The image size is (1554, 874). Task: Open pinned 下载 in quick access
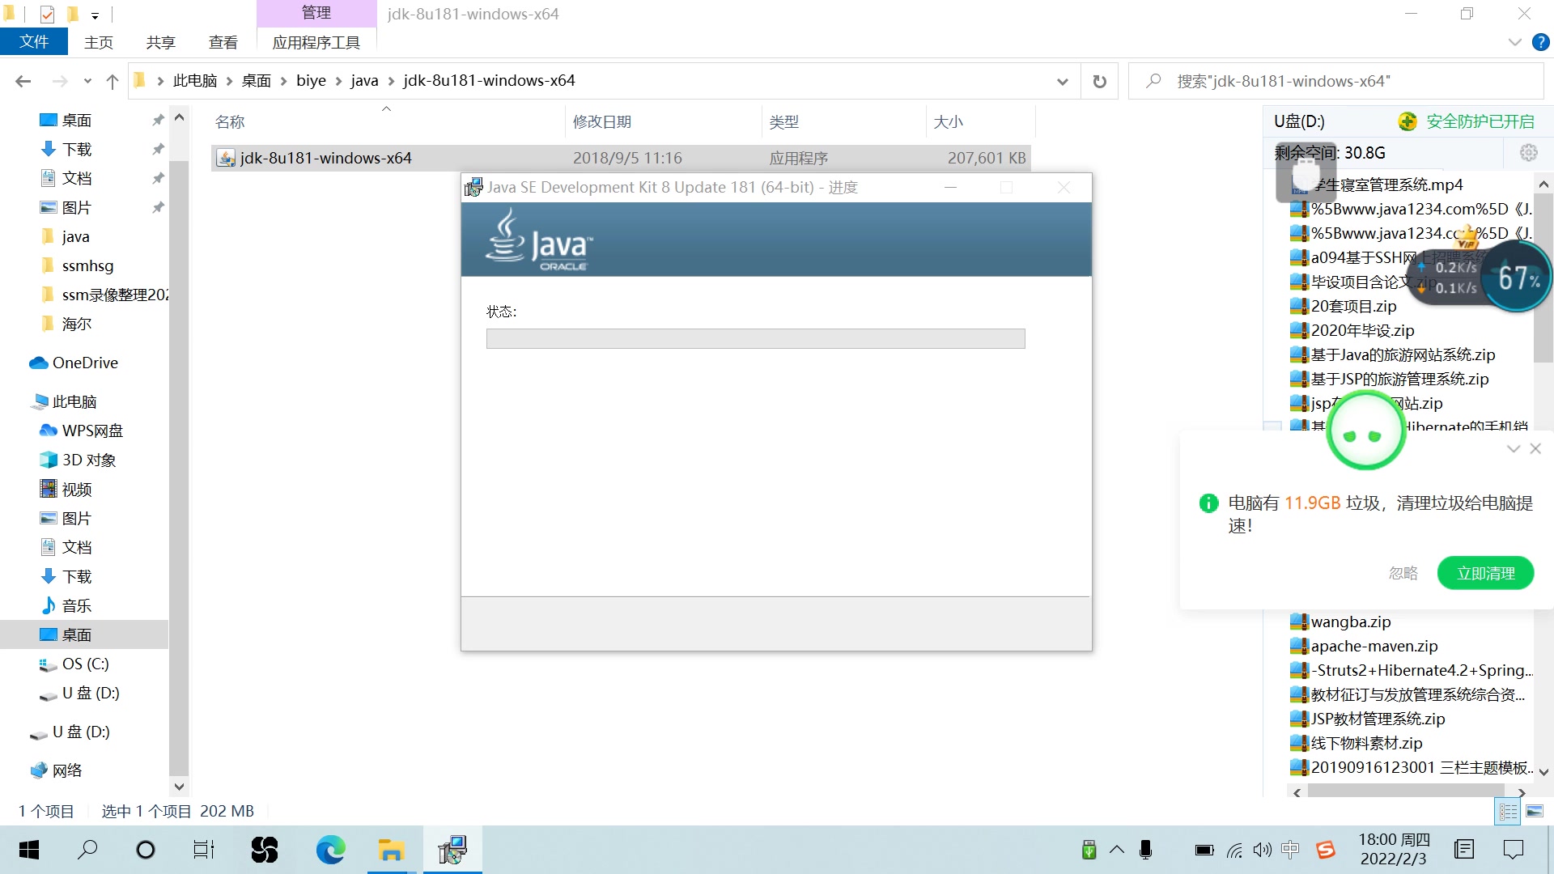[x=77, y=149]
